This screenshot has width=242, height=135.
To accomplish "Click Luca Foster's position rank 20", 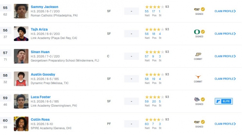I will [x=154, y=101].
